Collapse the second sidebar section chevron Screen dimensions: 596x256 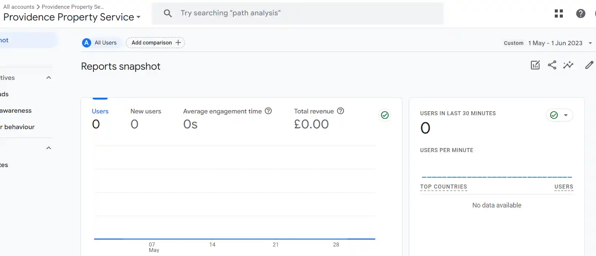pos(49,148)
